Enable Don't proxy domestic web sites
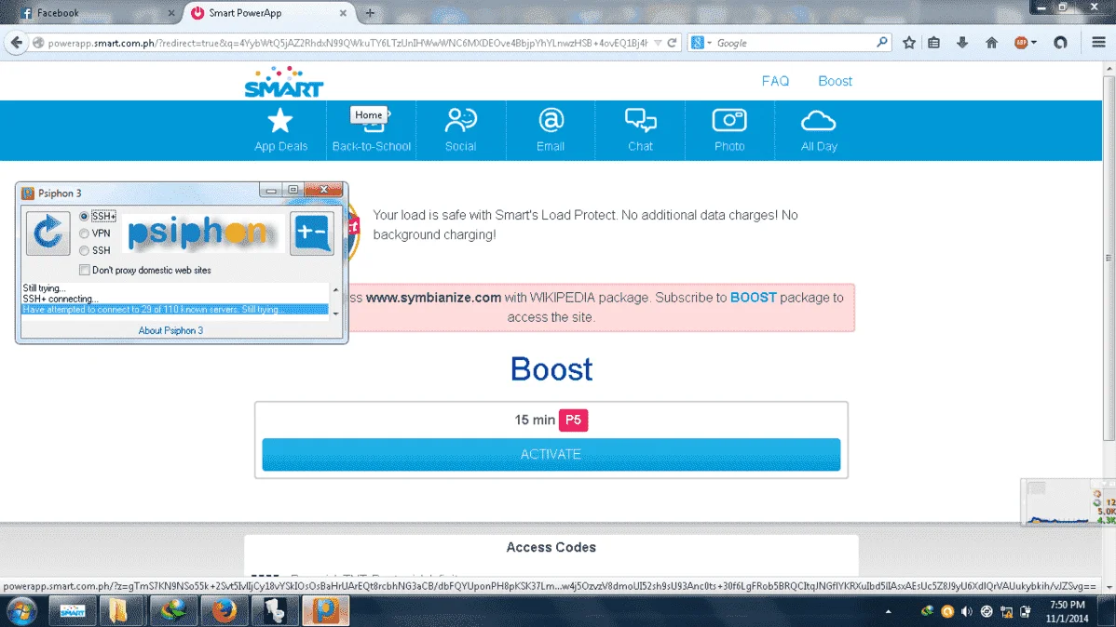This screenshot has height=627, width=1116. point(85,270)
